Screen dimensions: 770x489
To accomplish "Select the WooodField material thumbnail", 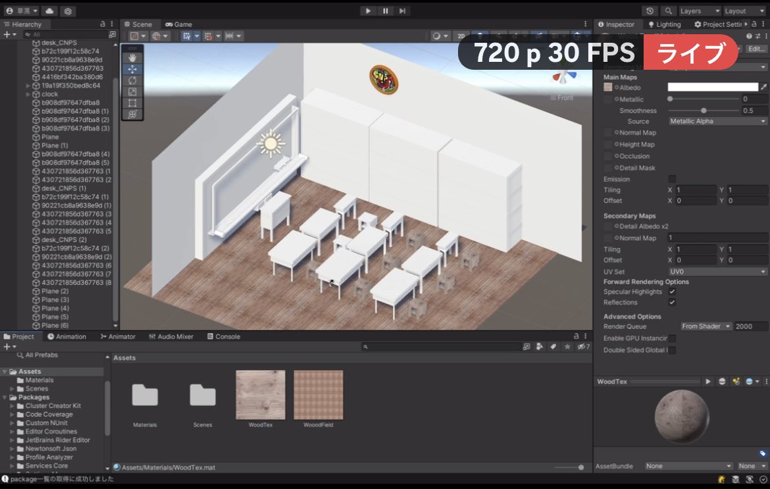I will click(x=319, y=395).
